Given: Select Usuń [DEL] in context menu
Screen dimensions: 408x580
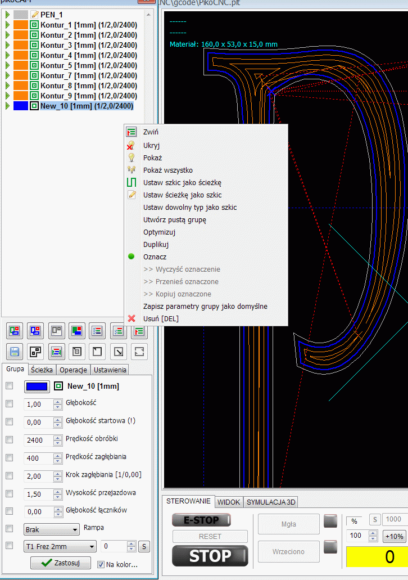Looking at the screenshot, I should (x=206, y=318).
